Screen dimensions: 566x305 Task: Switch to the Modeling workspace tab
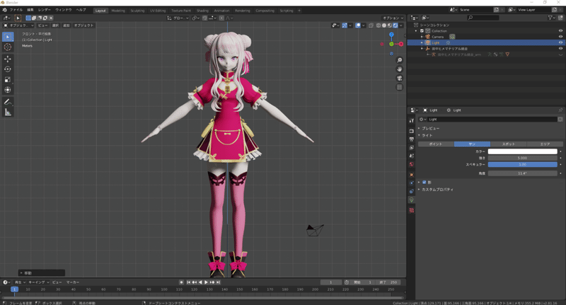click(x=118, y=11)
